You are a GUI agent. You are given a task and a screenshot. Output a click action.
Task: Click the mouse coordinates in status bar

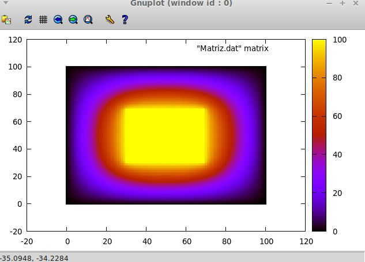click(x=34, y=259)
